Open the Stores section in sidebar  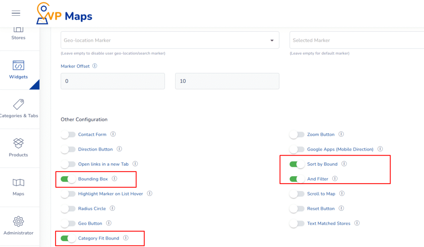[18, 33]
